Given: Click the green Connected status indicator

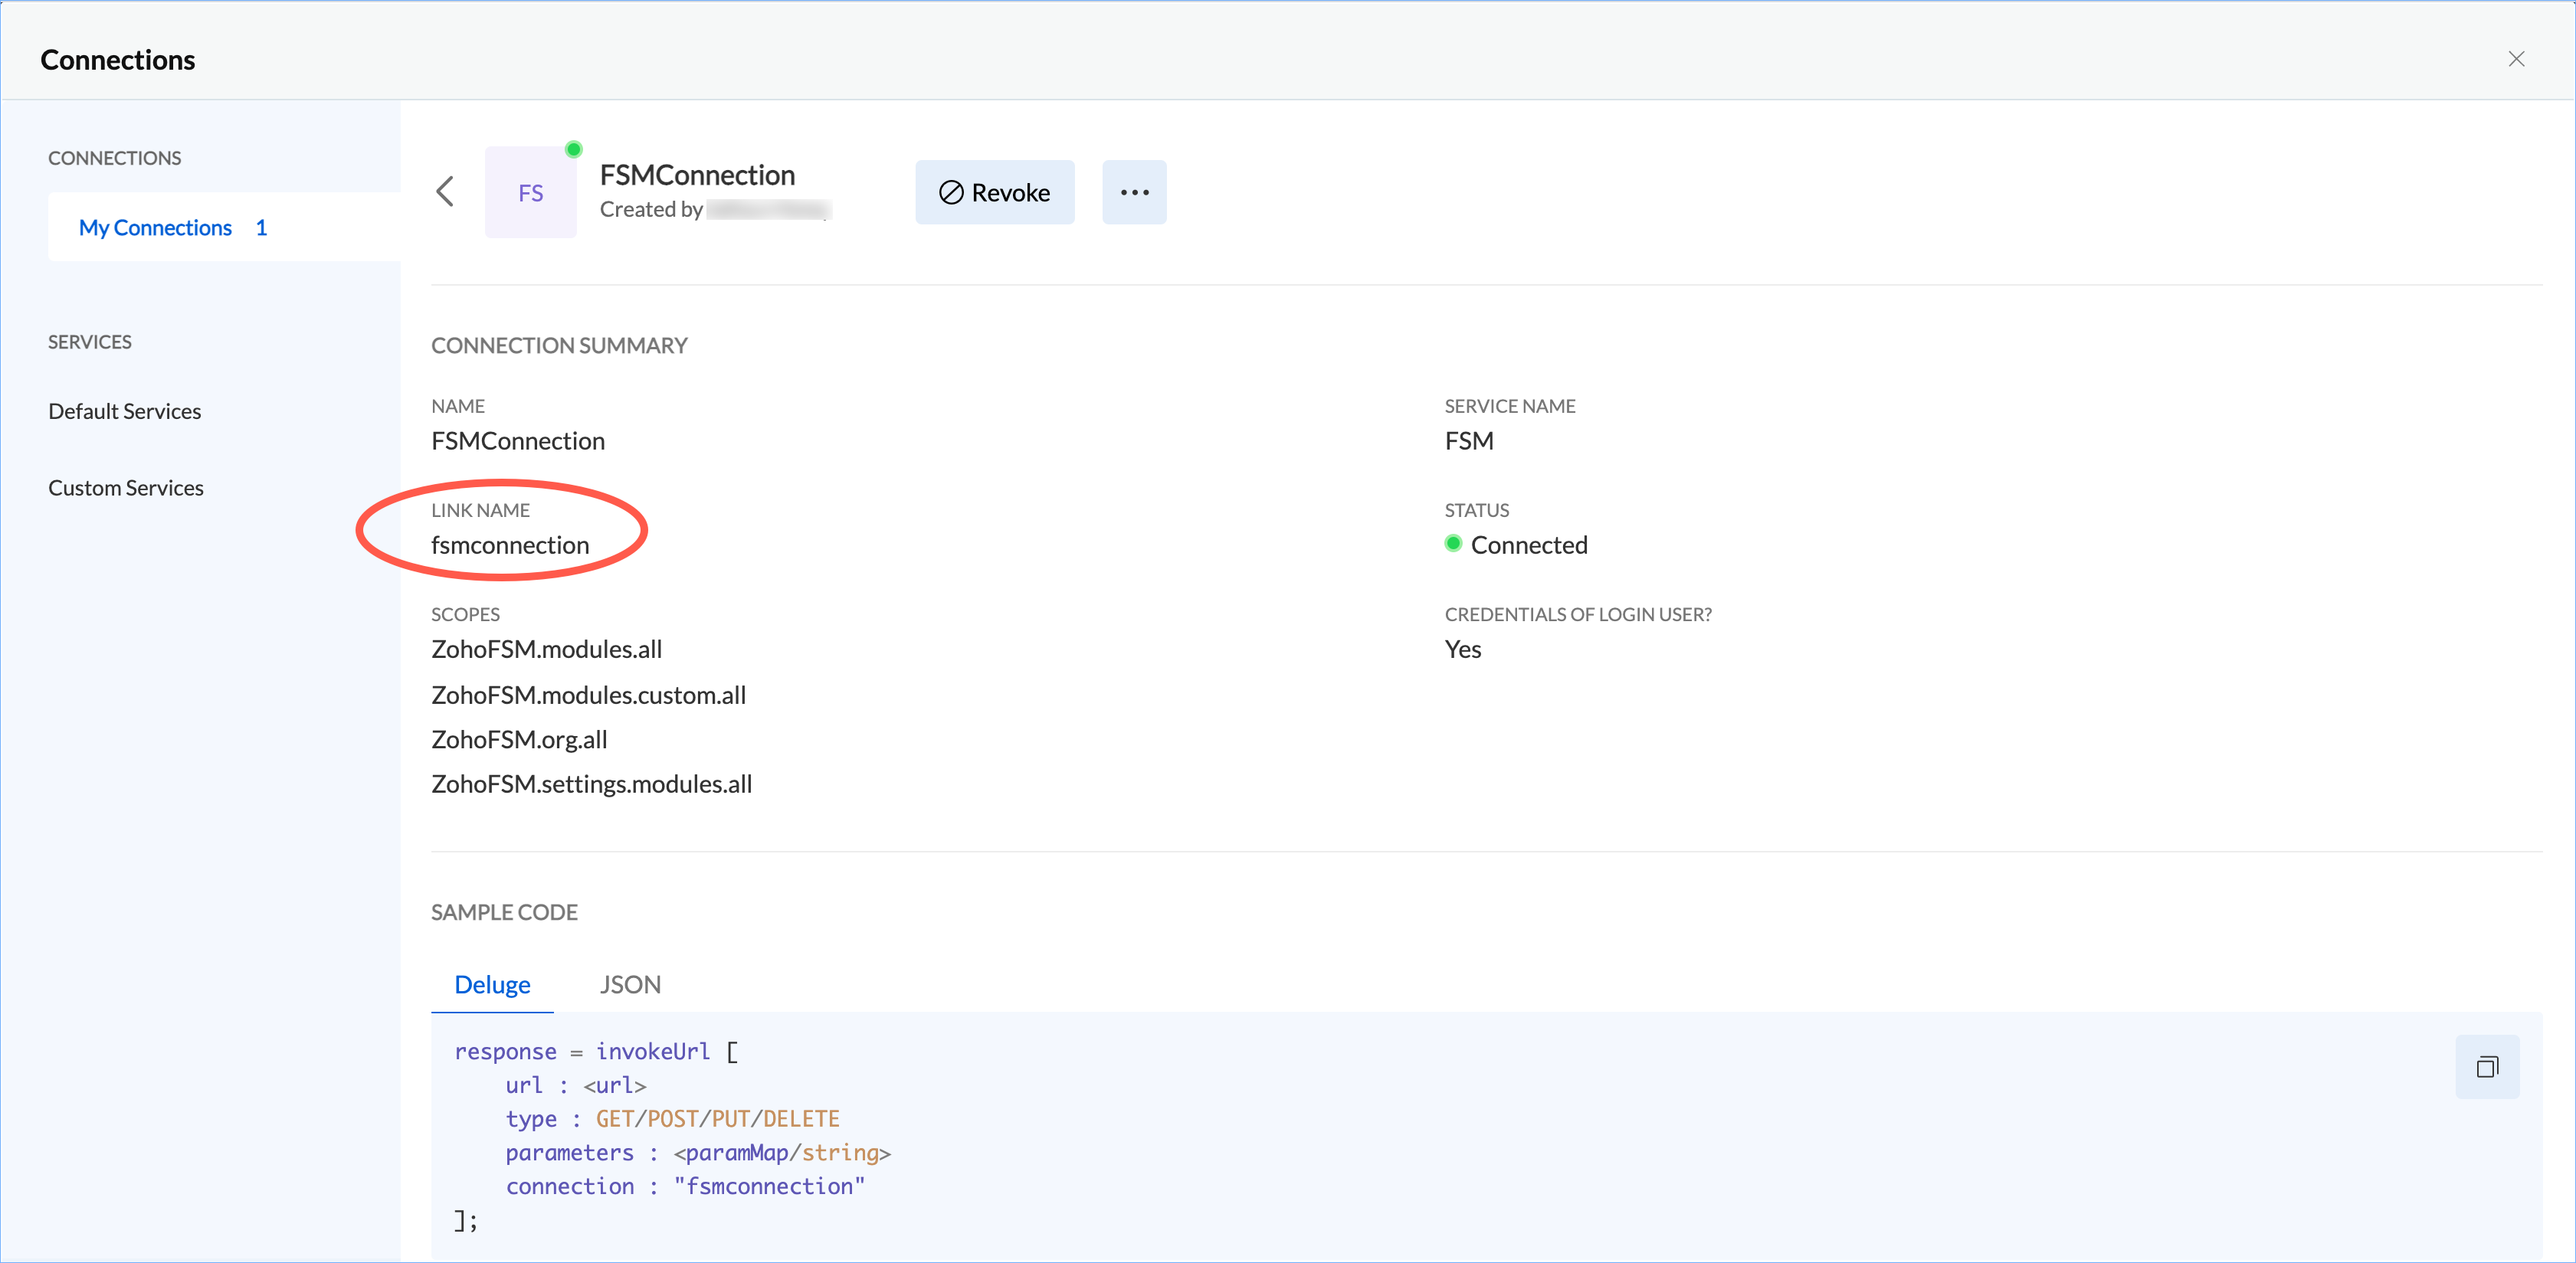Looking at the screenshot, I should 1453,544.
